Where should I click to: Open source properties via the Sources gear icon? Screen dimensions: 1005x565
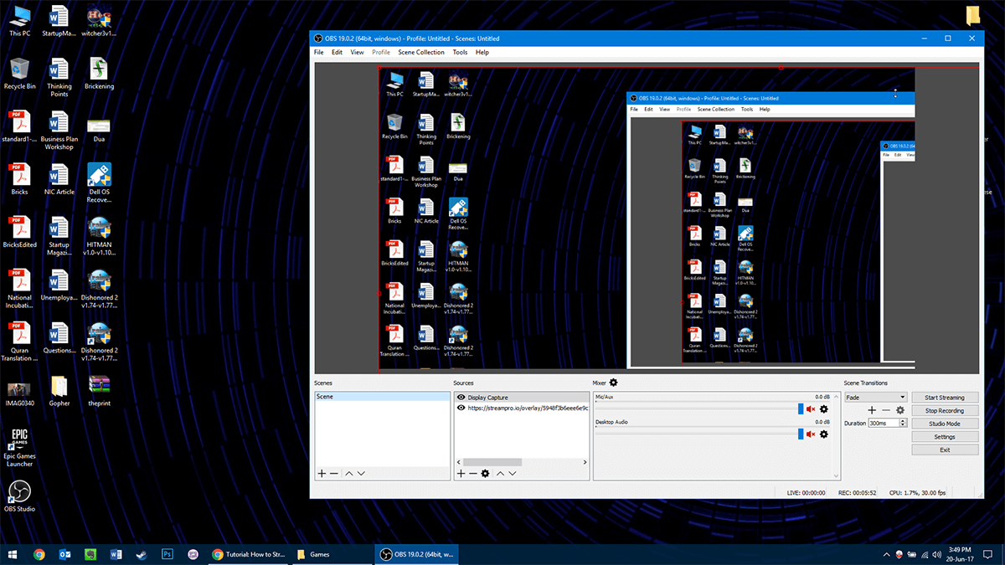[485, 474]
